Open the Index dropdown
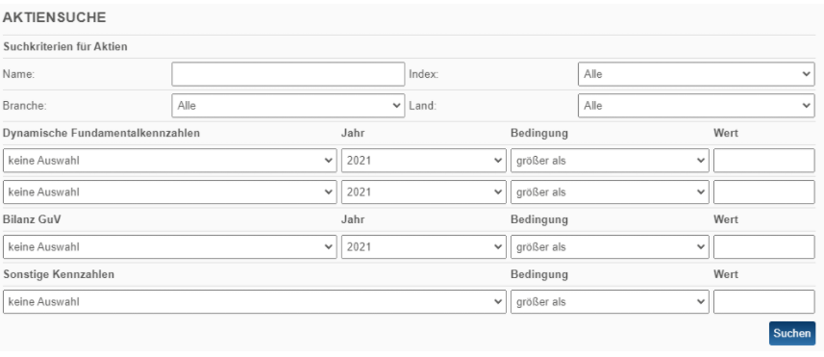 point(696,74)
